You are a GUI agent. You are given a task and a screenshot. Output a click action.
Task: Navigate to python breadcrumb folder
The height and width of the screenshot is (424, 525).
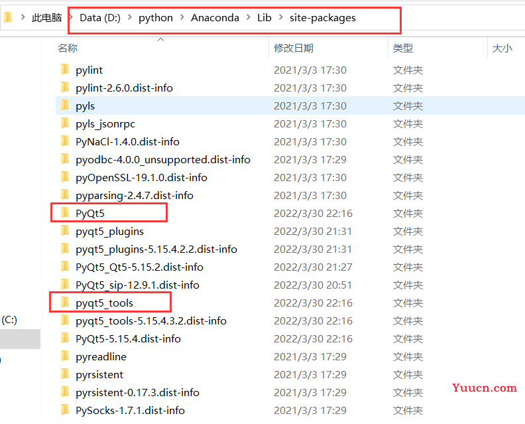pos(156,18)
